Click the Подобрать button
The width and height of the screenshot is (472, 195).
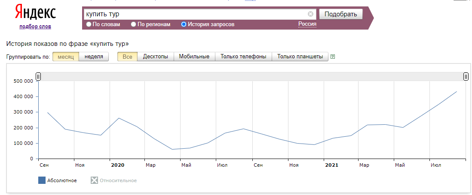pyautogui.click(x=341, y=14)
